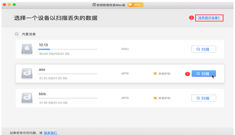This screenshot has height=135, width=235.
Task: Click '未保护的' status in bbb row
Action: (x=164, y=98)
